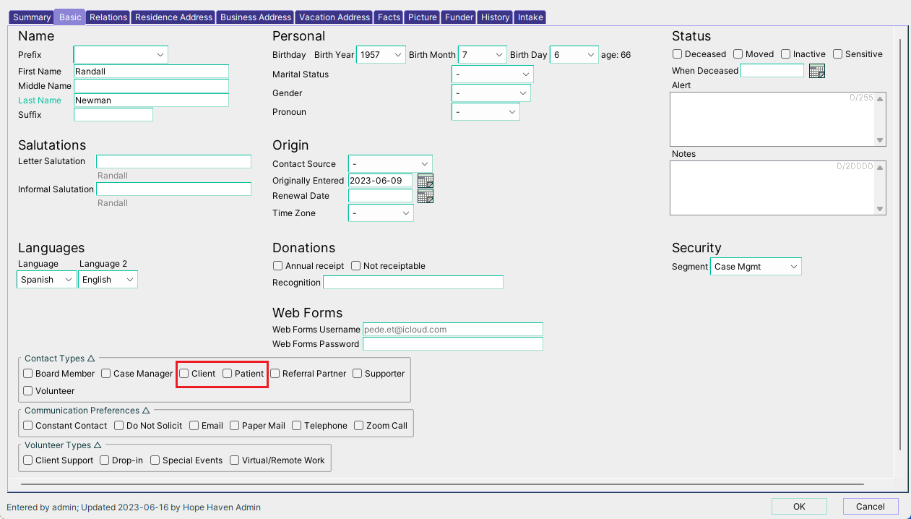Image resolution: width=911 pixels, height=519 pixels.
Task: Click the OK button
Action: 799,507
